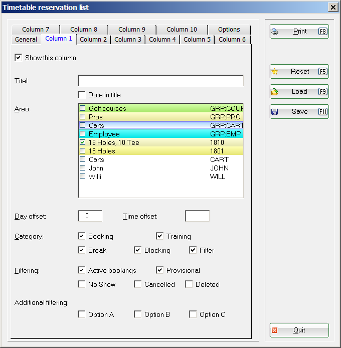Toggle the No Show filtering checkbox
This screenshot has height=348, width=341.
point(82,284)
